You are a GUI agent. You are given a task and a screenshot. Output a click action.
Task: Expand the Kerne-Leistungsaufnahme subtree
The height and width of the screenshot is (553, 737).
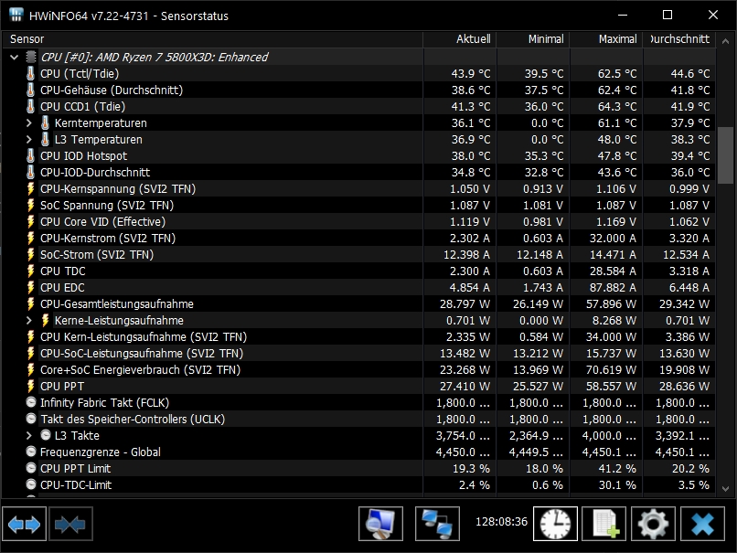[29, 321]
